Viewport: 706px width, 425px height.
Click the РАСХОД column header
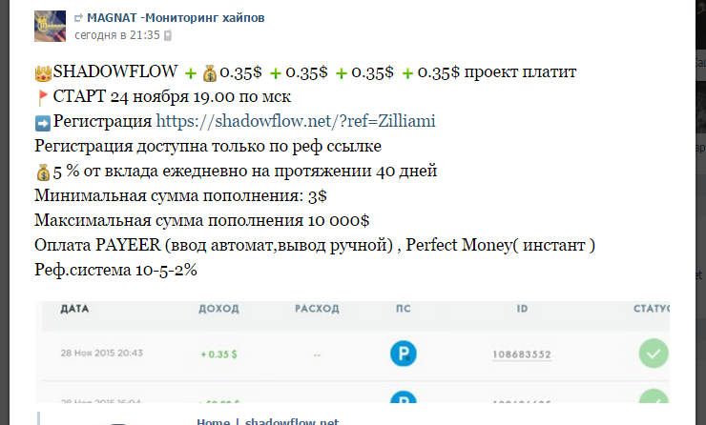coord(317,309)
